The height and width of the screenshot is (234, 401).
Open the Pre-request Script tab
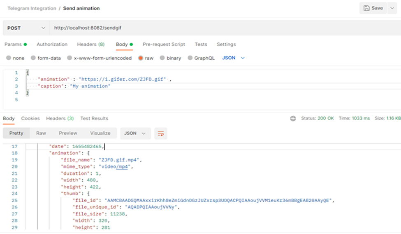click(164, 44)
